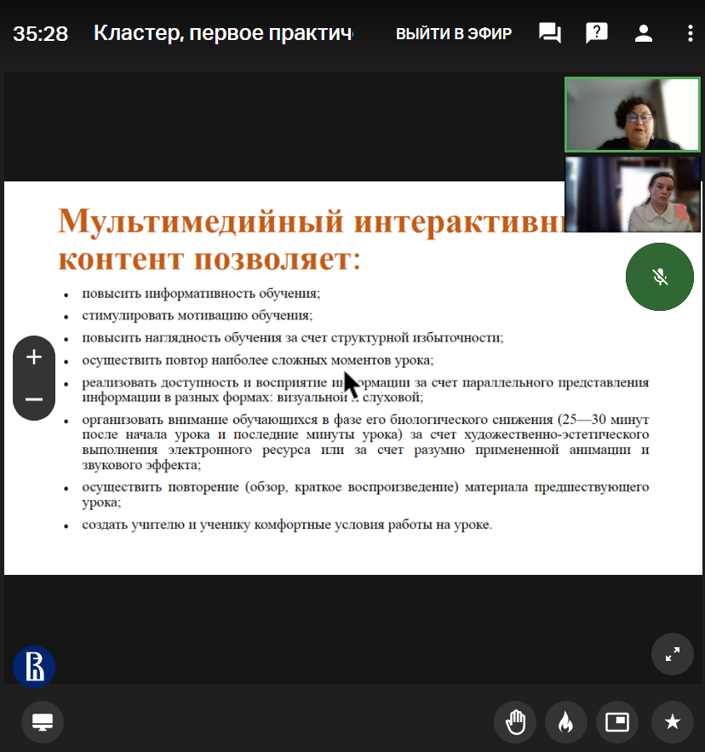Open the questions panel icon
Screen dimensions: 705x752
[597, 34]
